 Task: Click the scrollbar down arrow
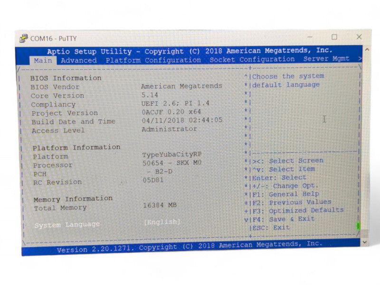pyautogui.click(x=365, y=242)
